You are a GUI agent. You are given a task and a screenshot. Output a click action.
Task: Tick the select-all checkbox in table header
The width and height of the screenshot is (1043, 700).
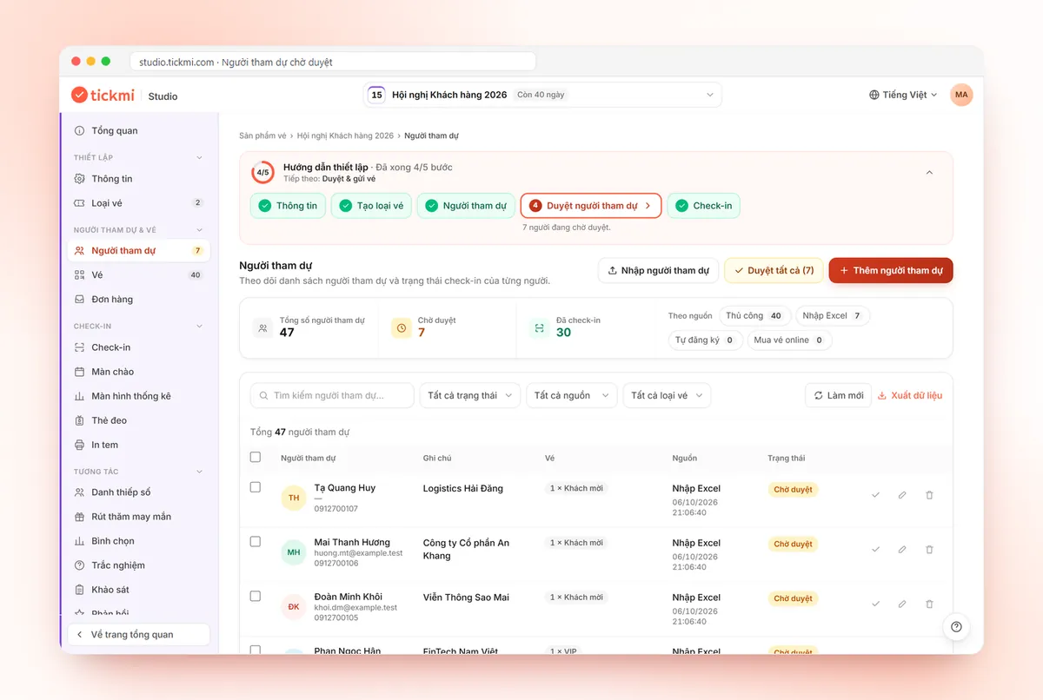[256, 457]
